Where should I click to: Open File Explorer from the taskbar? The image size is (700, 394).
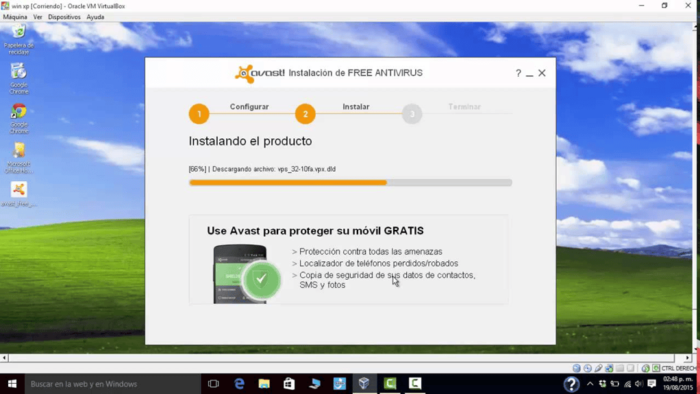coord(264,384)
